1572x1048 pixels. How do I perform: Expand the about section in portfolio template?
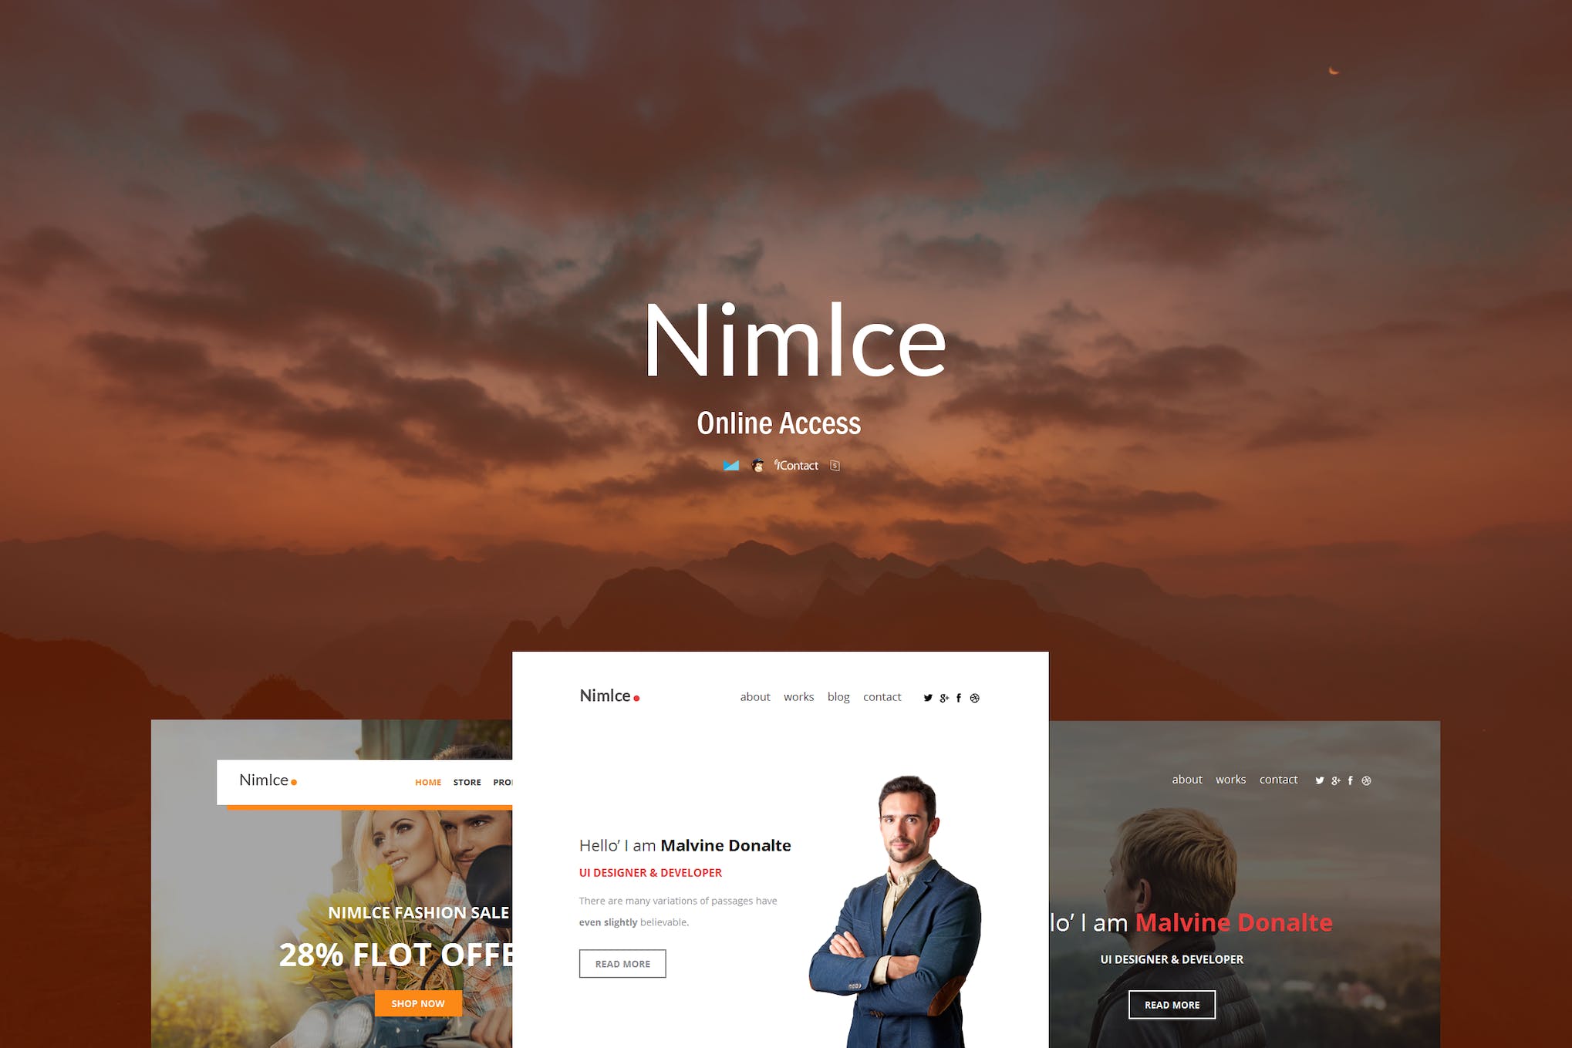point(754,696)
